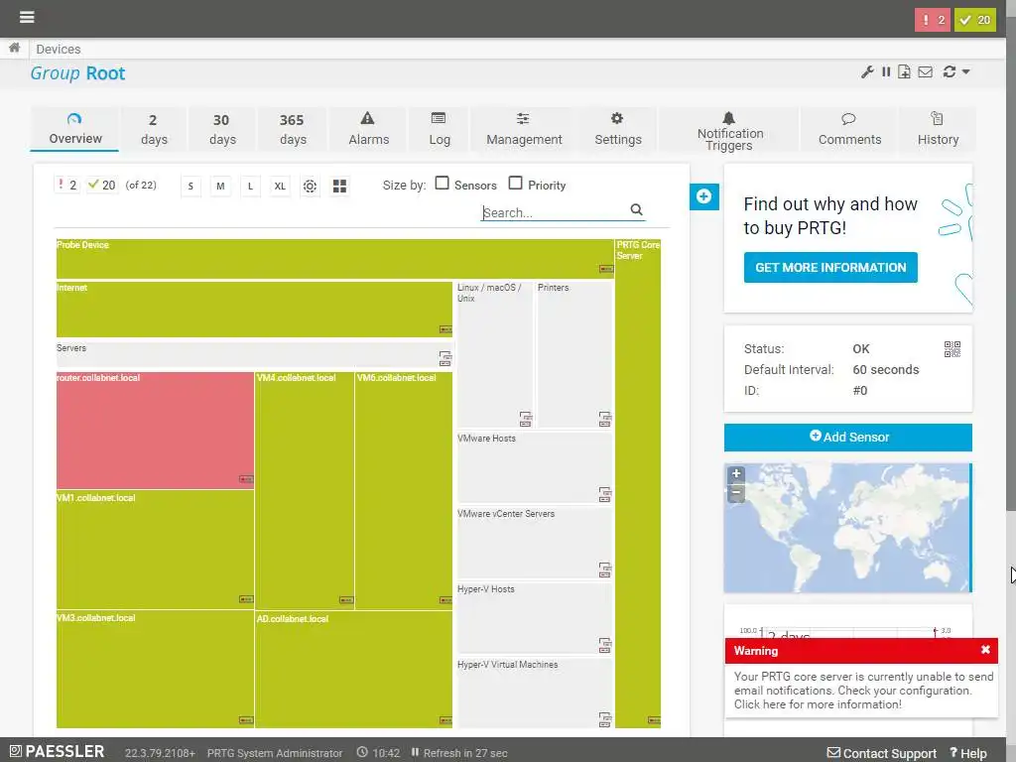Open the Notification Triggers tab

(729, 129)
